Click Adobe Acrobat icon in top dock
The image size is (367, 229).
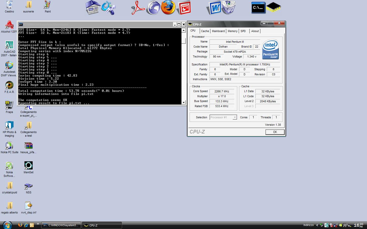[x=138, y=8]
